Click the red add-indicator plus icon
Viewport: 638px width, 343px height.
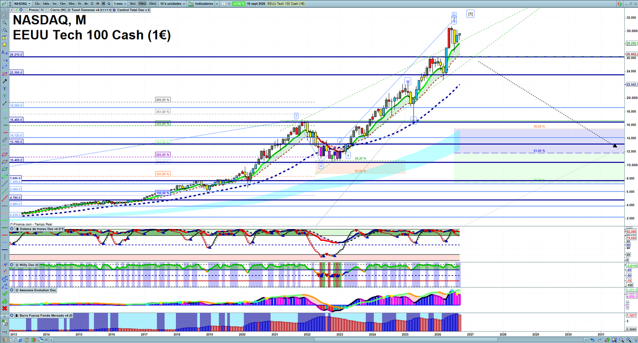tap(12, 10)
